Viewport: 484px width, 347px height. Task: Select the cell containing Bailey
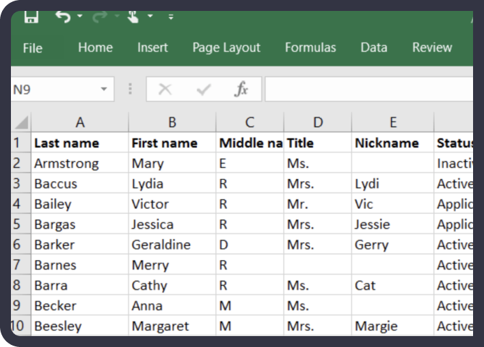click(80, 204)
